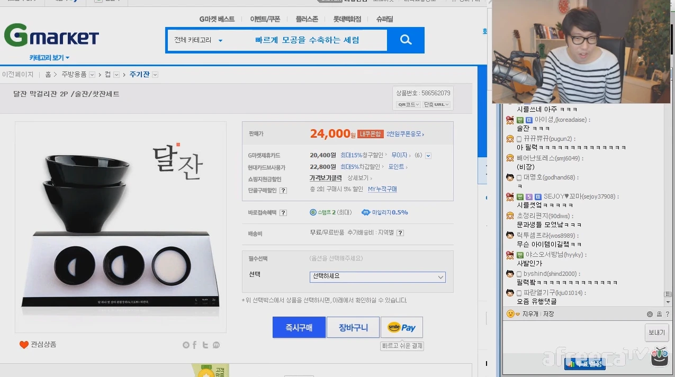The image size is (675, 377).
Task: Open the QR코드 dropdown
Action: pyautogui.click(x=408, y=104)
